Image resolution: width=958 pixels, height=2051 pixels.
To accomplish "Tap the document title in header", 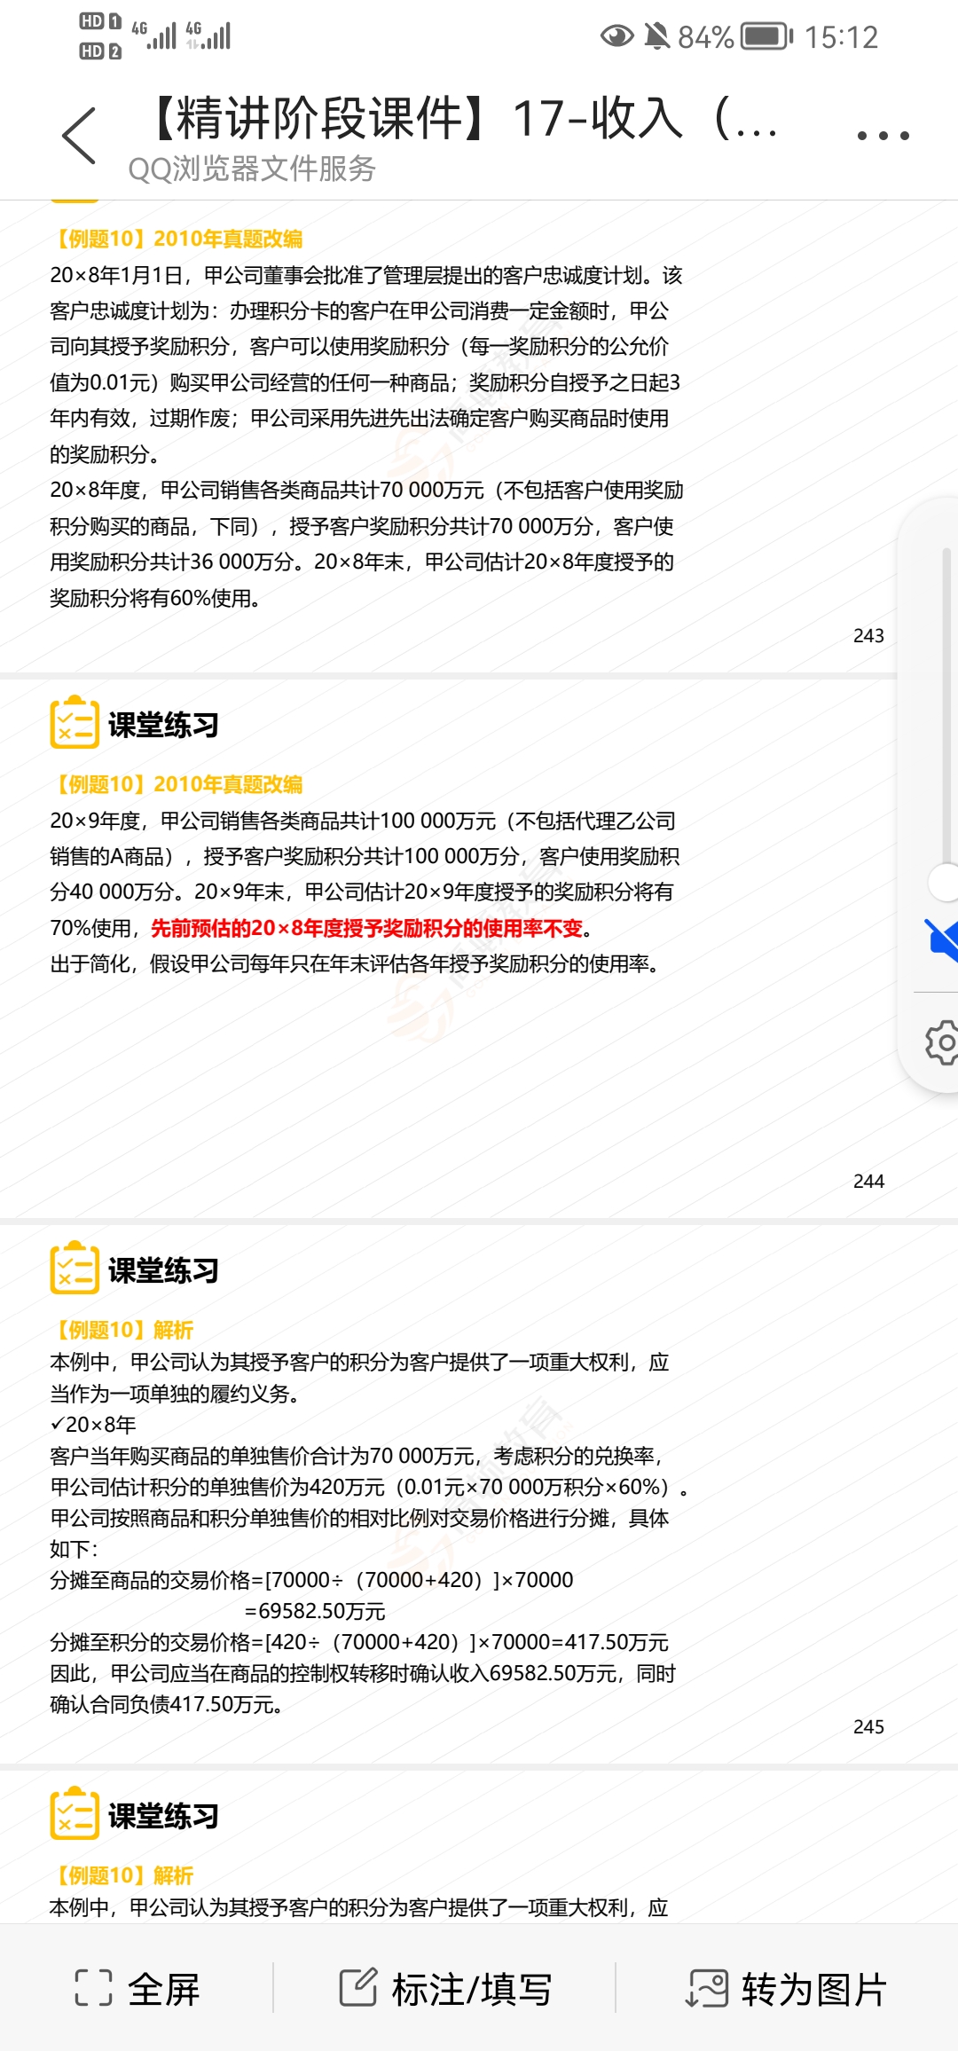I will tap(461, 119).
